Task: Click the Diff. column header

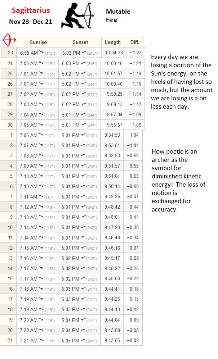Action: coord(135,42)
